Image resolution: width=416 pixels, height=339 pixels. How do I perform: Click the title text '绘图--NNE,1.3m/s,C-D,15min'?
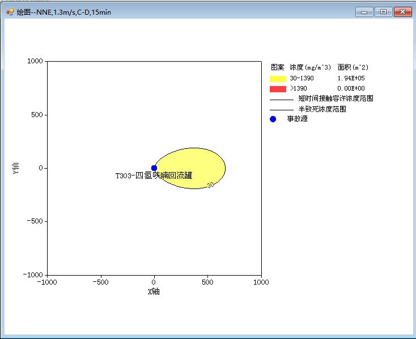(64, 12)
